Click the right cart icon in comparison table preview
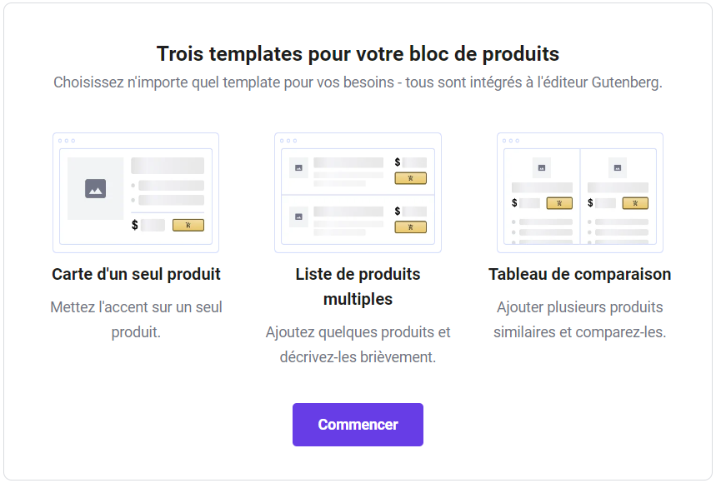Viewport: 716px width, 483px height. [x=636, y=202]
